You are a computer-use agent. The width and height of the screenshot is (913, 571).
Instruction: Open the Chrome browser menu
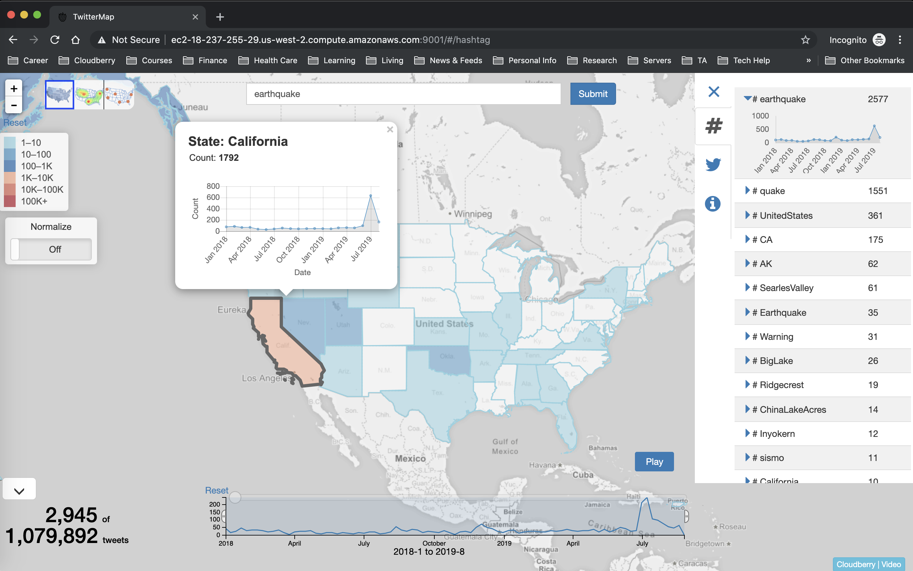[901, 40]
